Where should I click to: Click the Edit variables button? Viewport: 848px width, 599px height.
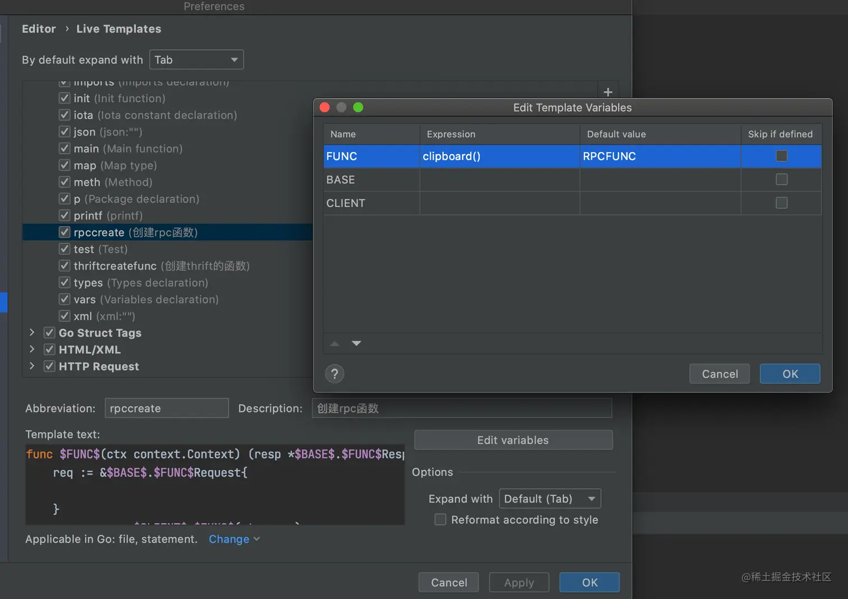pos(513,440)
